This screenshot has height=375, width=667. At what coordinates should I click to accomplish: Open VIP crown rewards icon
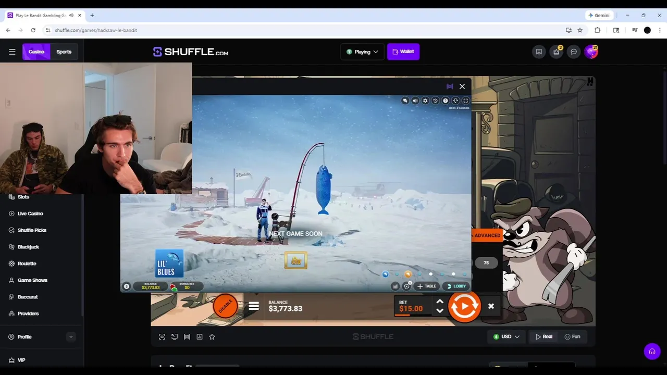pos(557,52)
